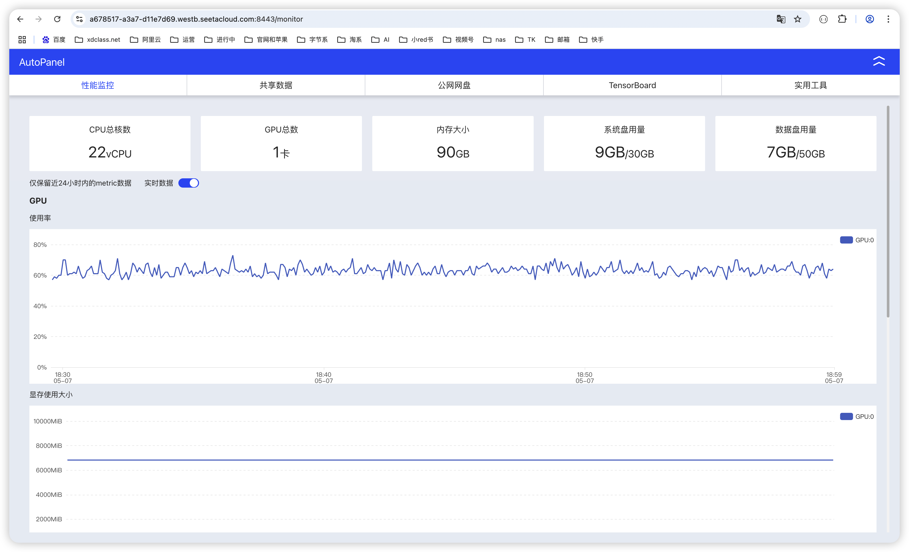The width and height of the screenshot is (909, 552).
Task: Open the 公网网盘 tab
Action: (x=454, y=85)
